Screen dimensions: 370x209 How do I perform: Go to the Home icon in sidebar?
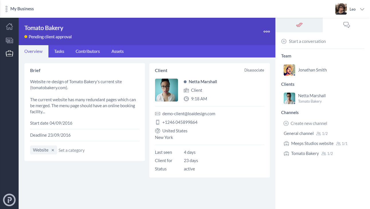(x=9, y=27)
